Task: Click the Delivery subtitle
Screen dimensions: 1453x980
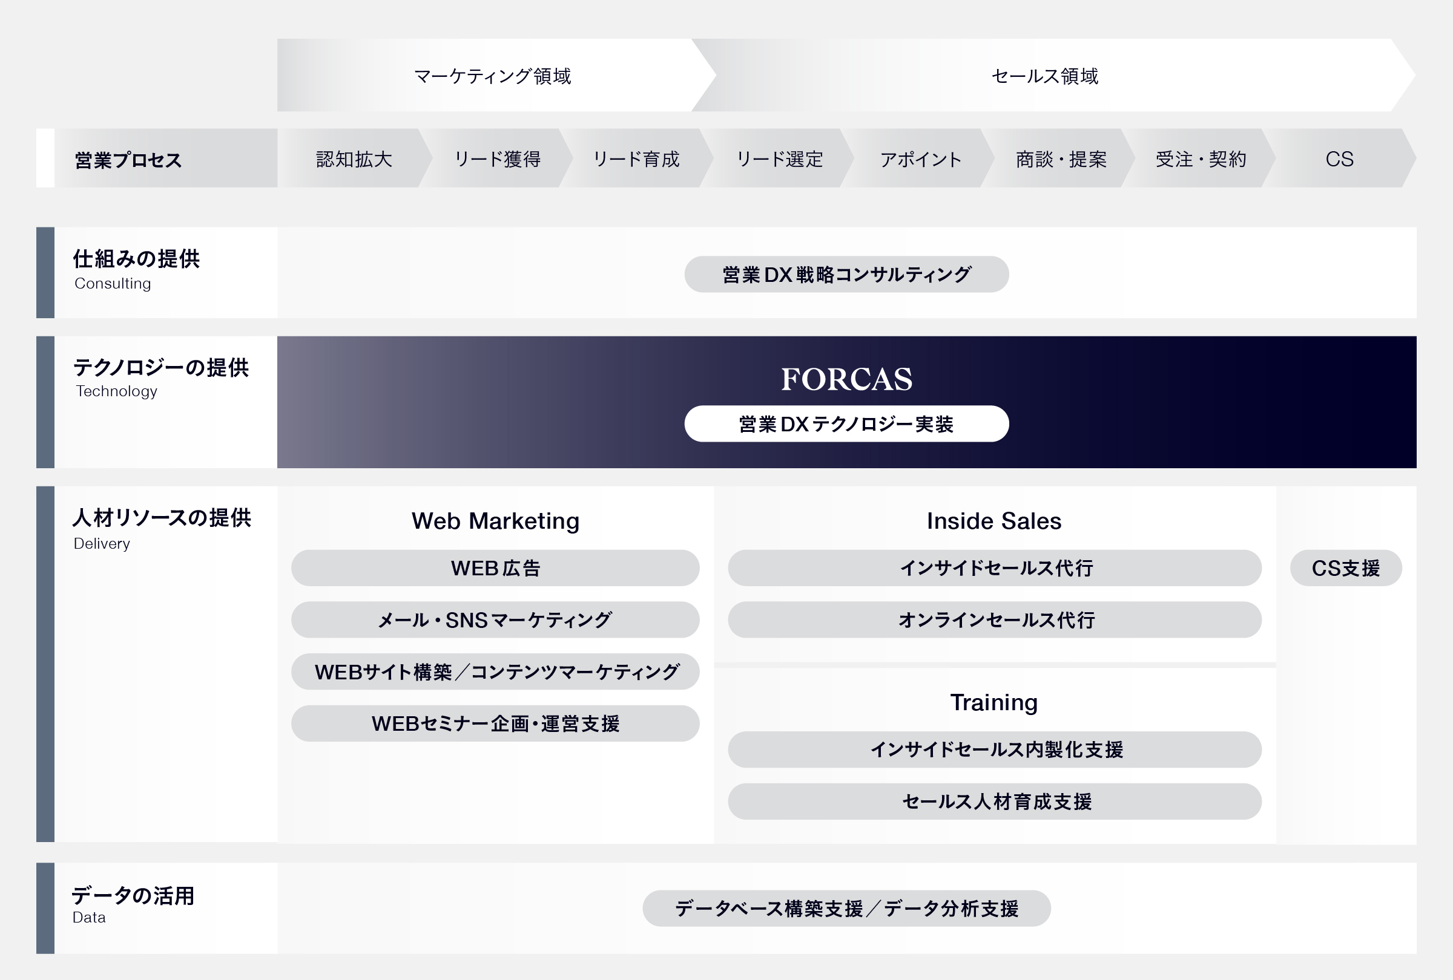Action: click(102, 543)
